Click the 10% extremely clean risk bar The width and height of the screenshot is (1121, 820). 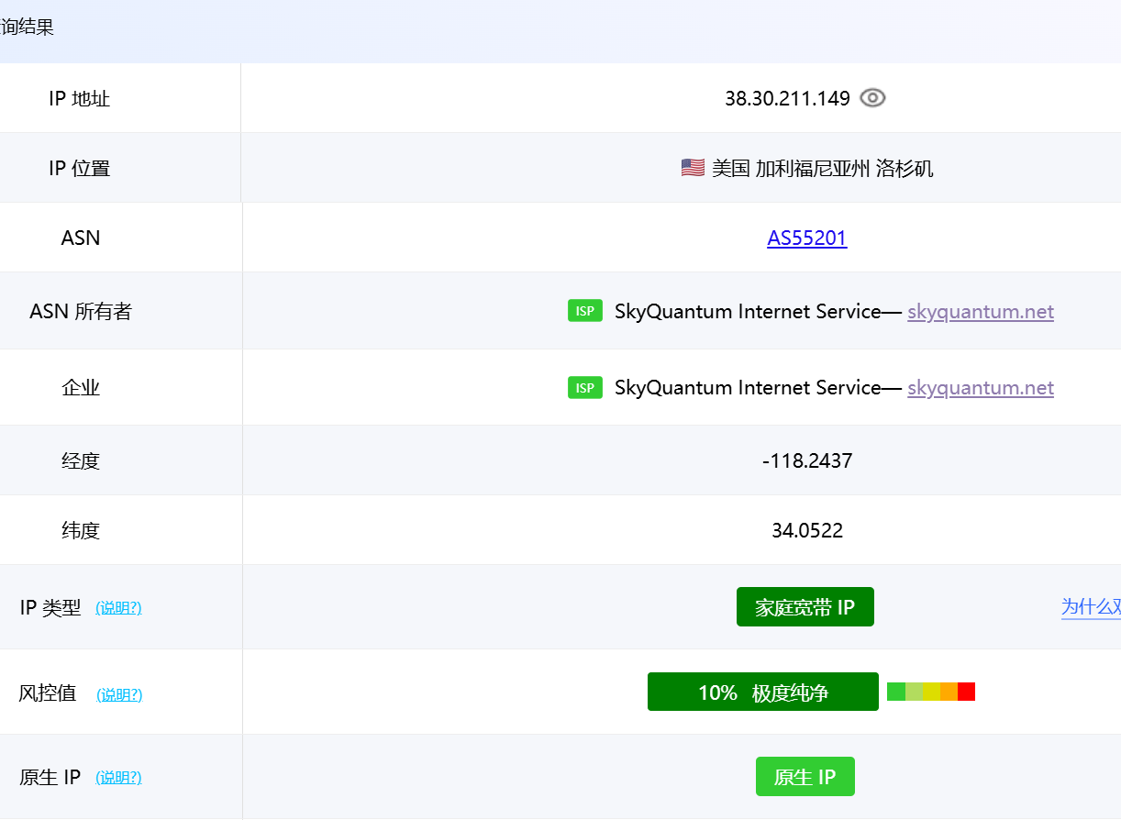(763, 692)
